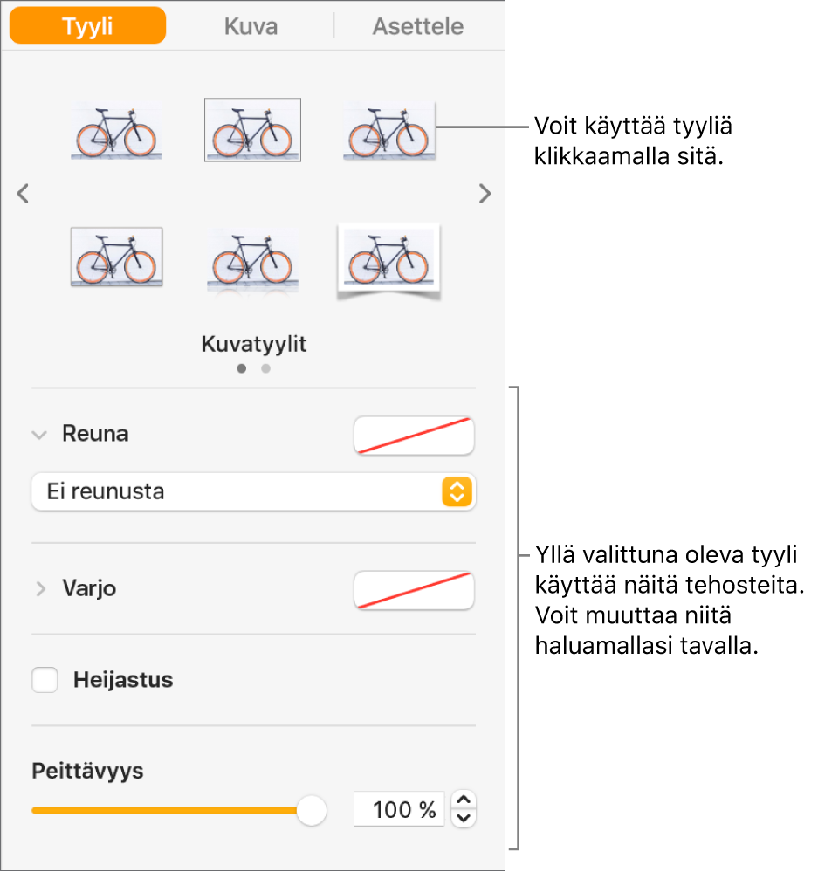Click the second Kuvatyylit page dot
Screen dimensions: 818x872
[x=265, y=369]
